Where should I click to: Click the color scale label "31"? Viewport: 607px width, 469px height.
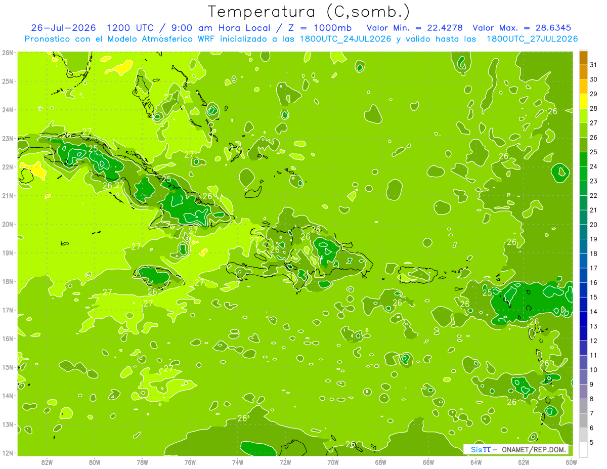pyautogui.click(x=594, y=65)
